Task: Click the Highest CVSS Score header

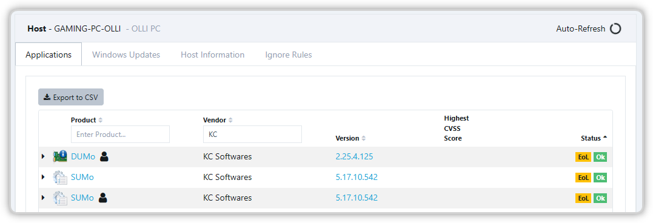Action: tap(457, 128)
